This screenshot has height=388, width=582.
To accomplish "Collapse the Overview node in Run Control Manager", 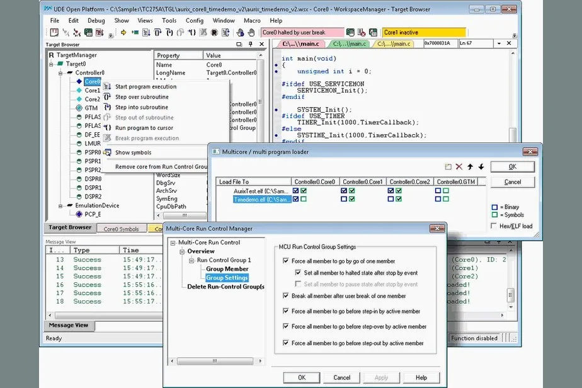I will (182, 252).
